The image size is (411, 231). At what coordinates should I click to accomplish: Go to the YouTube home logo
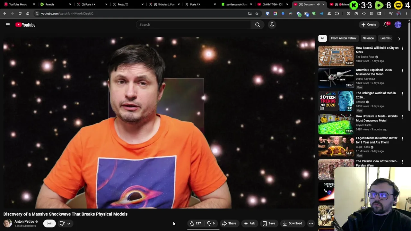click(25, 25)
